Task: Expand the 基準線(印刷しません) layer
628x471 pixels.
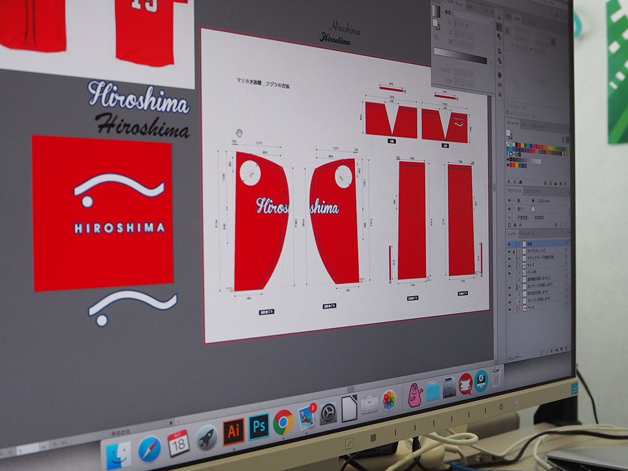Action: (x=519, y=279)
